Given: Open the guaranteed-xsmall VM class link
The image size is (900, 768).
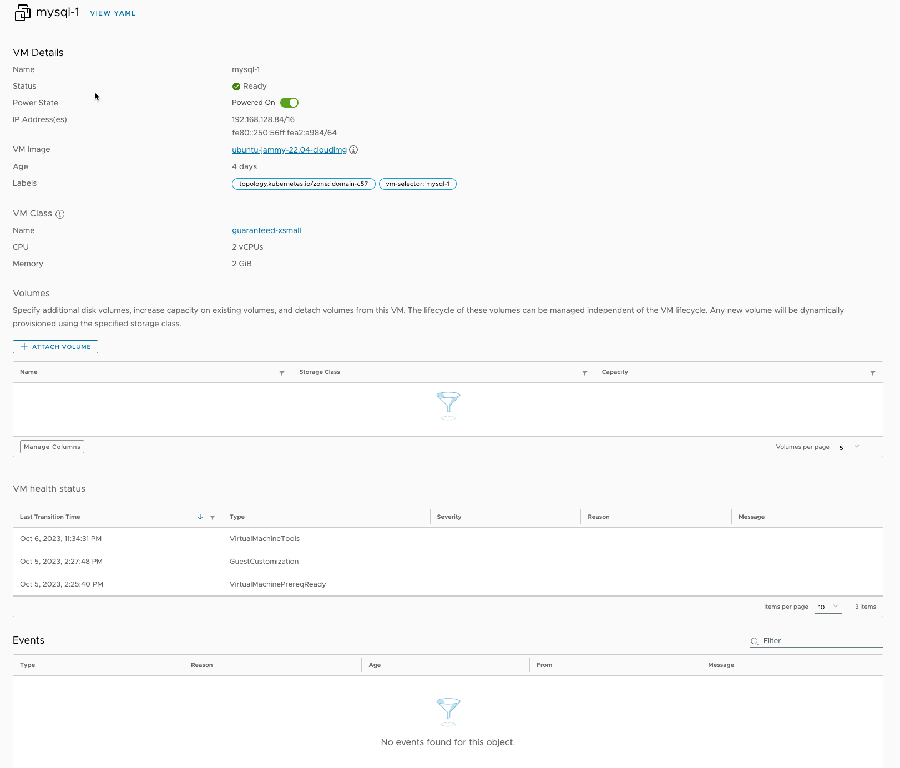Looking at the screenshot, I should (266, 230).
